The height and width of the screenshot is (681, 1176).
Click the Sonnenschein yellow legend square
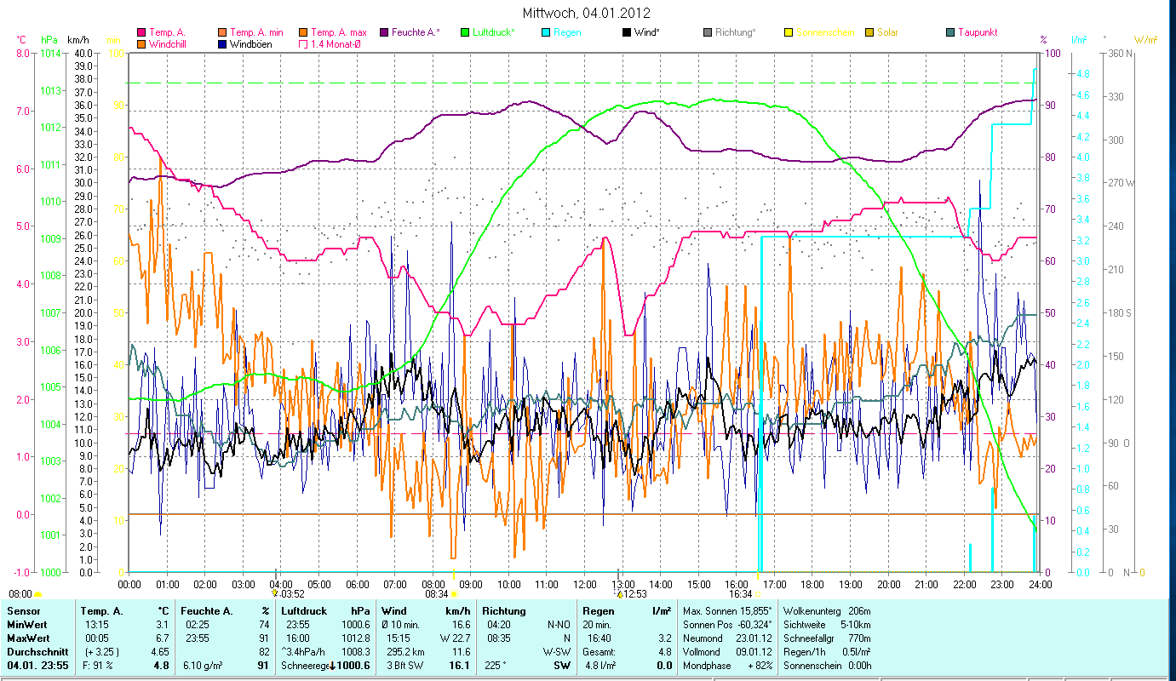tap(789, 32)
